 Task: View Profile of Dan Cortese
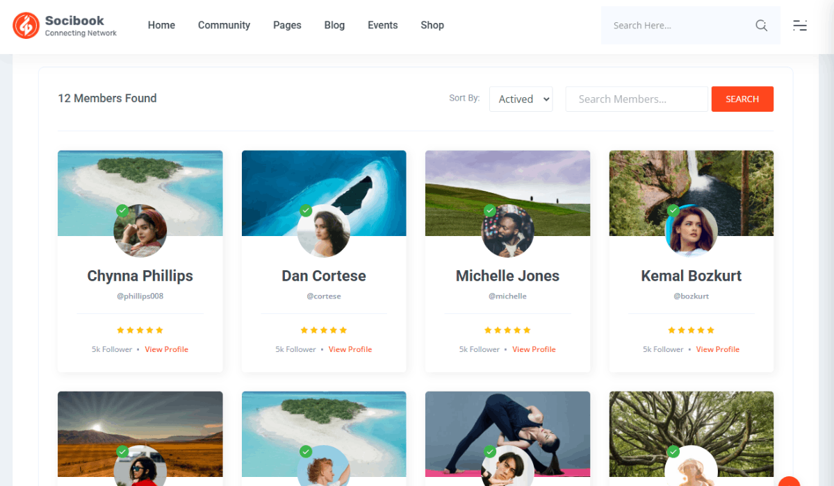pos(350,349)
